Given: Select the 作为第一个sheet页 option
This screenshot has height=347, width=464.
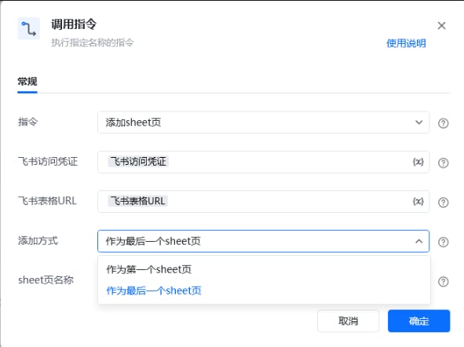Looking at the screenshot, I should 264,269.
